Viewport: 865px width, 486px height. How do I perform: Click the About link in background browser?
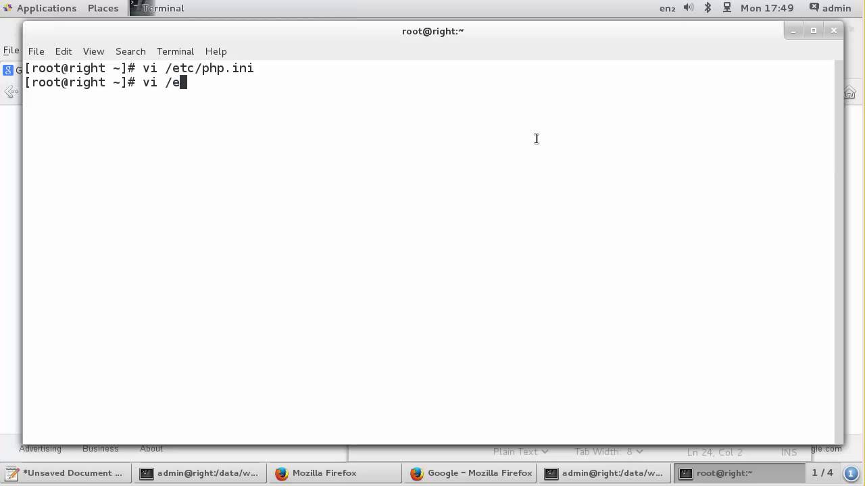151,449
